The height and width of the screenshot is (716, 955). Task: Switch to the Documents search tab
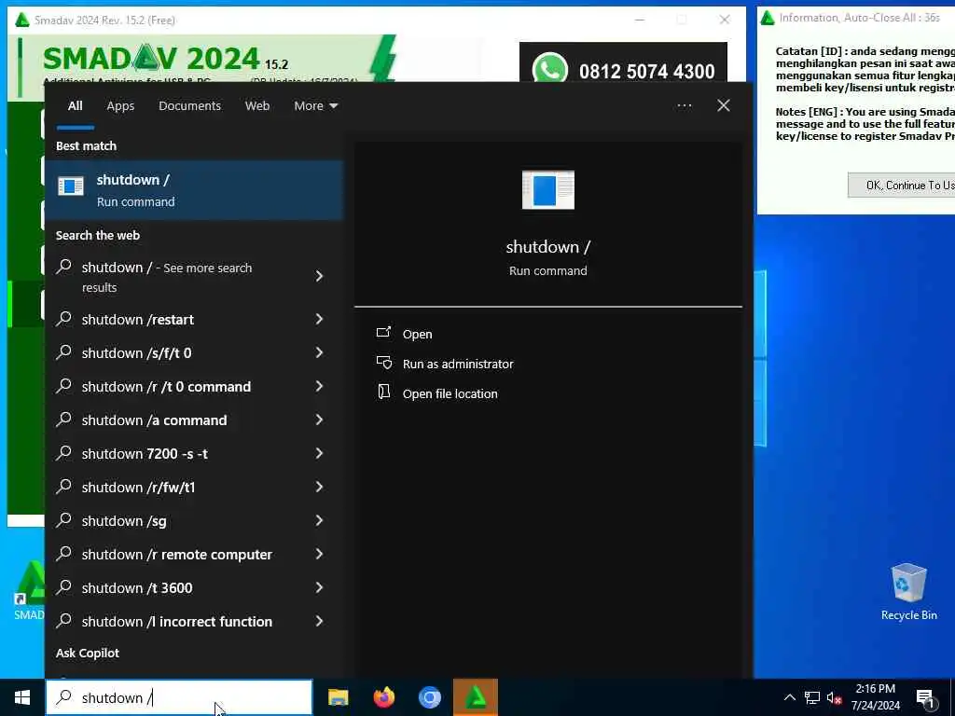point(189,106)
